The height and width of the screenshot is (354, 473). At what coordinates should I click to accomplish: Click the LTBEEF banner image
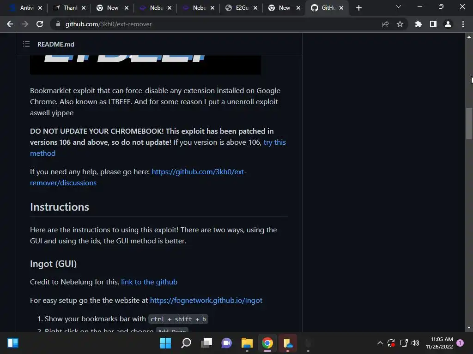tap(146, 65)
